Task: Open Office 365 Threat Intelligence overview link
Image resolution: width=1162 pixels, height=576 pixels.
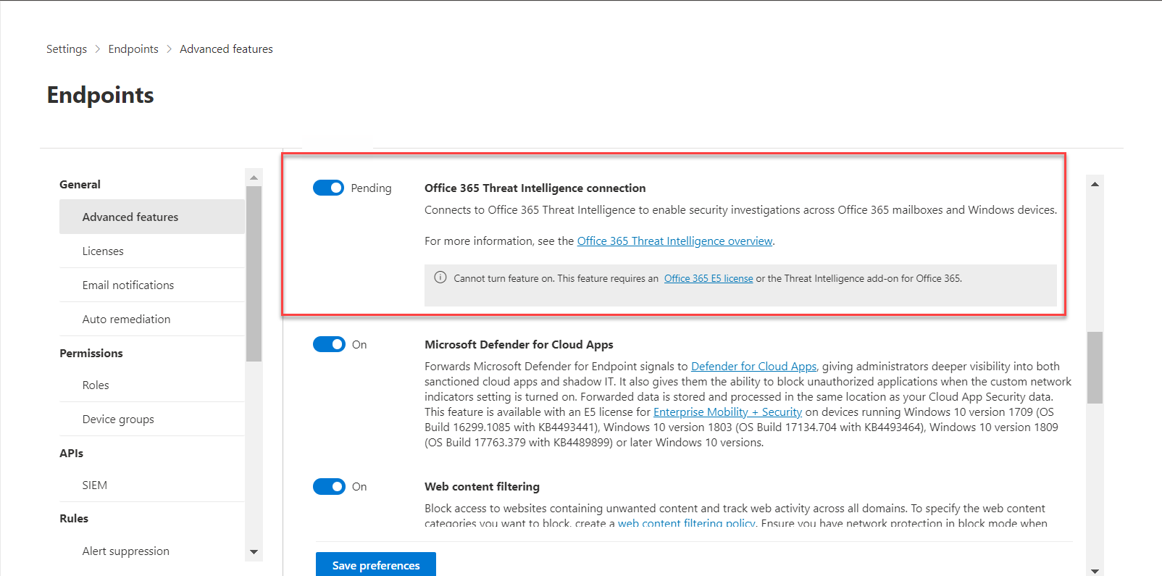Action: coord(674,241)
